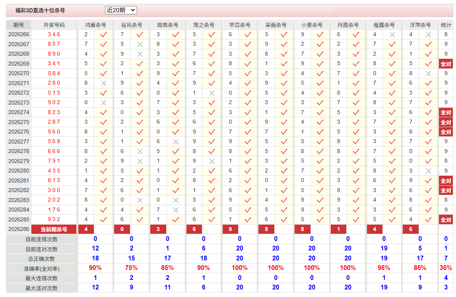Click the 全对 badge in row 2026269
The width and height of the screenshot is (456, 297).
[446, 64]
